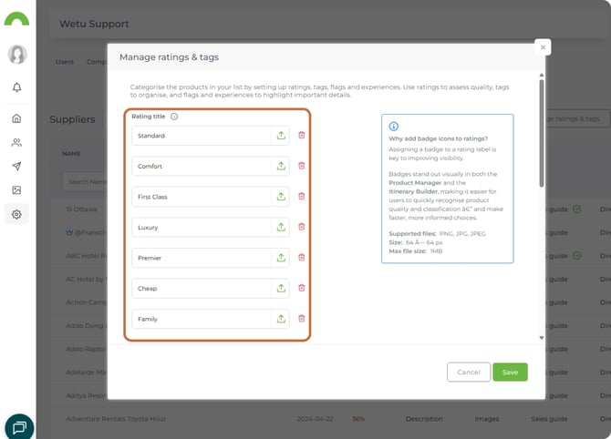Screen dimensions: 611x439
Task: Delete the Cheap rating
Action: coord(302,288)
